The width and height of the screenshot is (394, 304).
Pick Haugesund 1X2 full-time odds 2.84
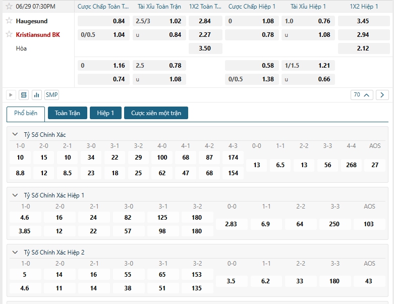coord(204,21)
